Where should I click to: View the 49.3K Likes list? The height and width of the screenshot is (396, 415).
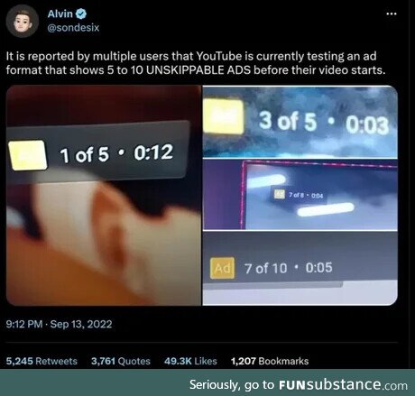(x=190, y=361)
